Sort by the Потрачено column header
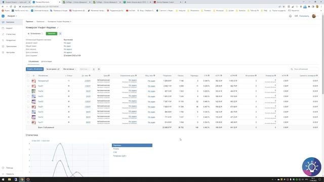This screenshot has width=324, height=182. (x=167, y=75)
